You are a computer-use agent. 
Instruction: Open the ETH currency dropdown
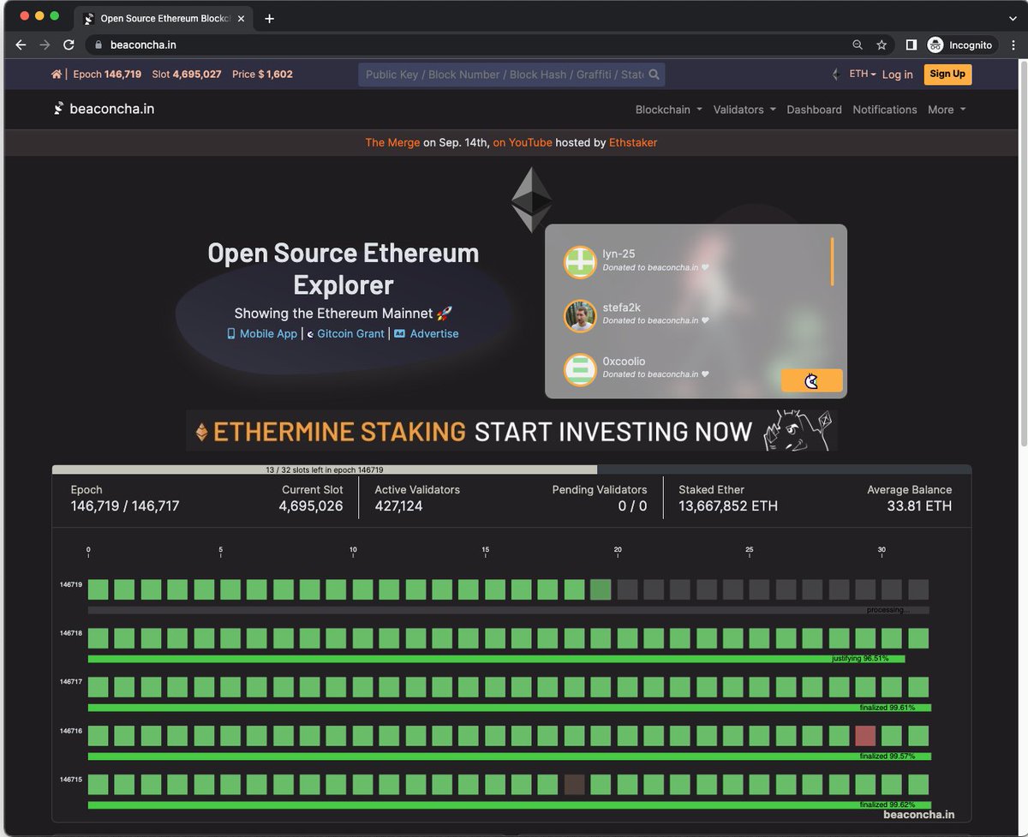click(863, 75)
